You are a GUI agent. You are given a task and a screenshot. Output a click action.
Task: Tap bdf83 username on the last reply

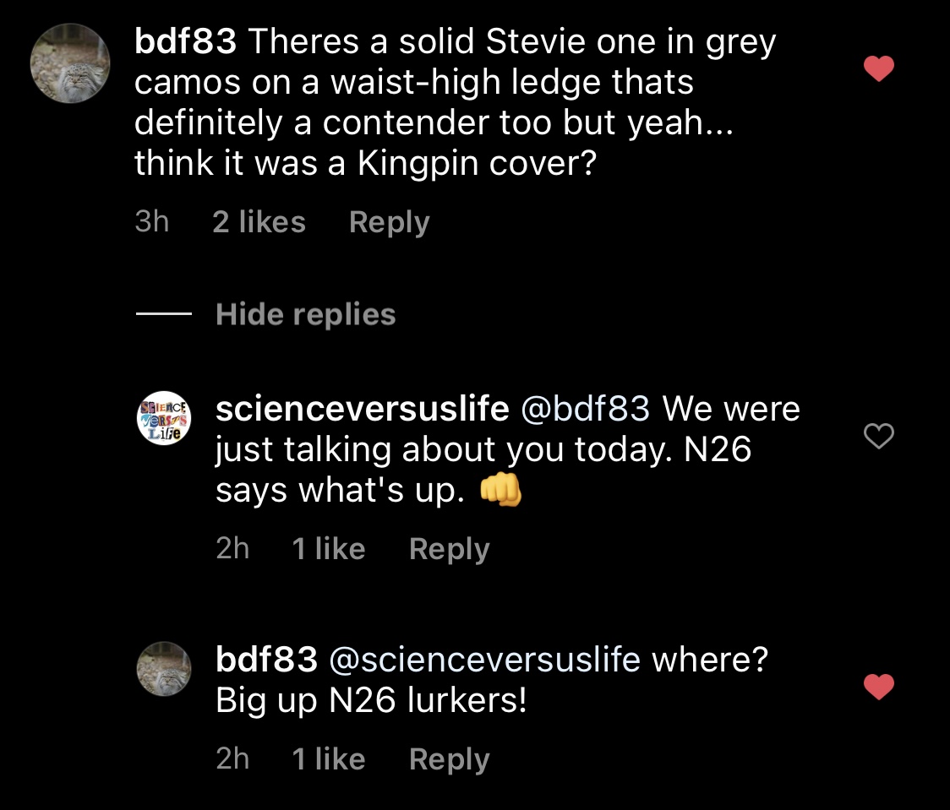pos(266,659)
